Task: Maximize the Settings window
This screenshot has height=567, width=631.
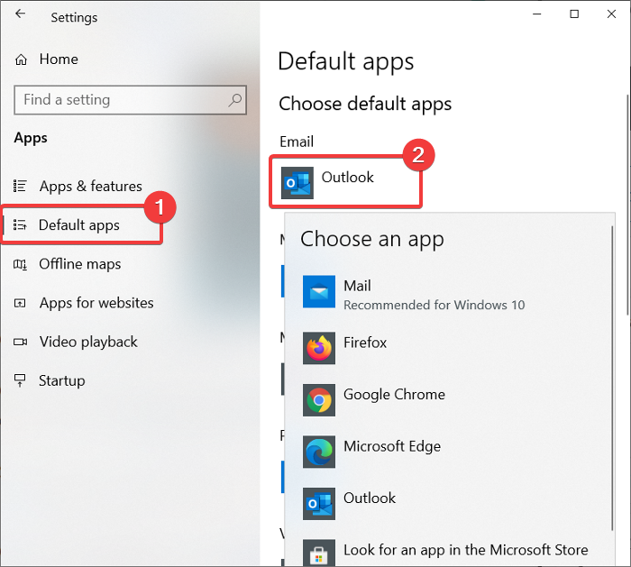Action: tap(574, 14)
